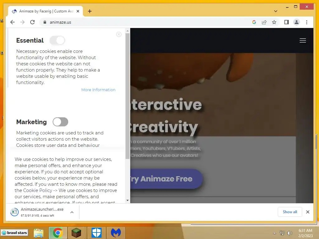Reload the animaze.us page
Image resolution: width=319 pixels, height=239 pixels.
[32, 22]
